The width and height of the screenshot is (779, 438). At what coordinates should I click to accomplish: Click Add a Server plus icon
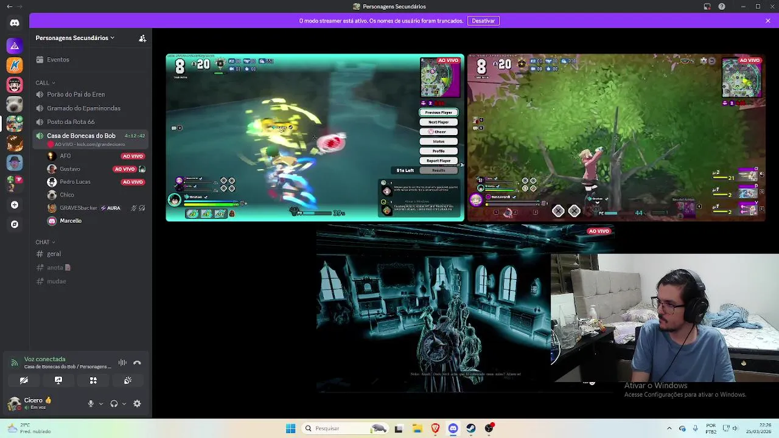tap(15, 205)
